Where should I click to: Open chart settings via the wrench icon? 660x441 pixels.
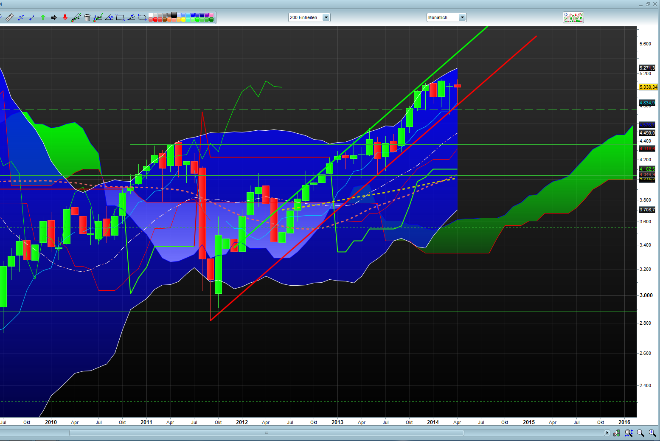(x=616, y=433)
